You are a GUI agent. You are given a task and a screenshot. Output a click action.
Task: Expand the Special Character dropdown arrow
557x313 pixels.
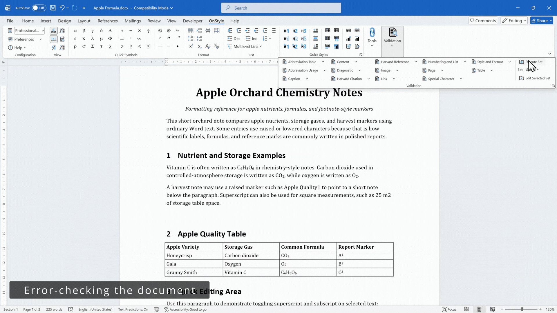click(x=461, y=79)
